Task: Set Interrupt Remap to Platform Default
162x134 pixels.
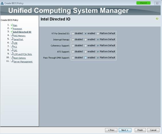Action: [98, 40]
